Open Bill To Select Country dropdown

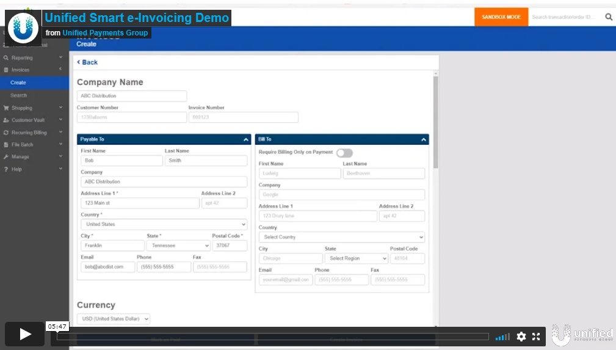coord(341,237)
